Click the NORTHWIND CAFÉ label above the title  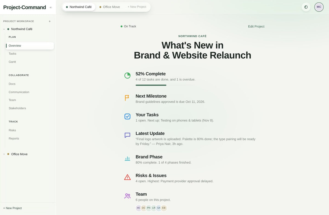[192, 36]
